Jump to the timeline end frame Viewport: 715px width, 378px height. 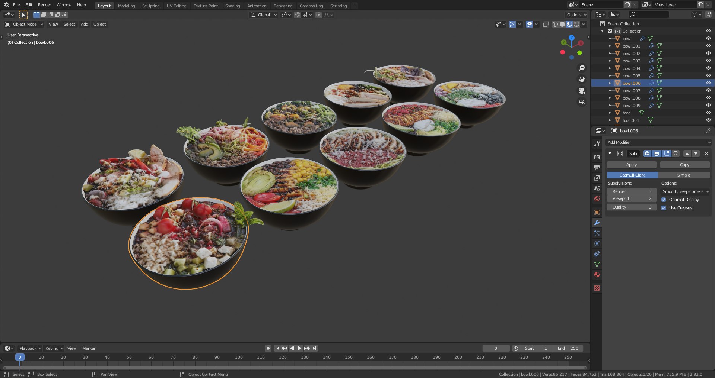(315, 348)
